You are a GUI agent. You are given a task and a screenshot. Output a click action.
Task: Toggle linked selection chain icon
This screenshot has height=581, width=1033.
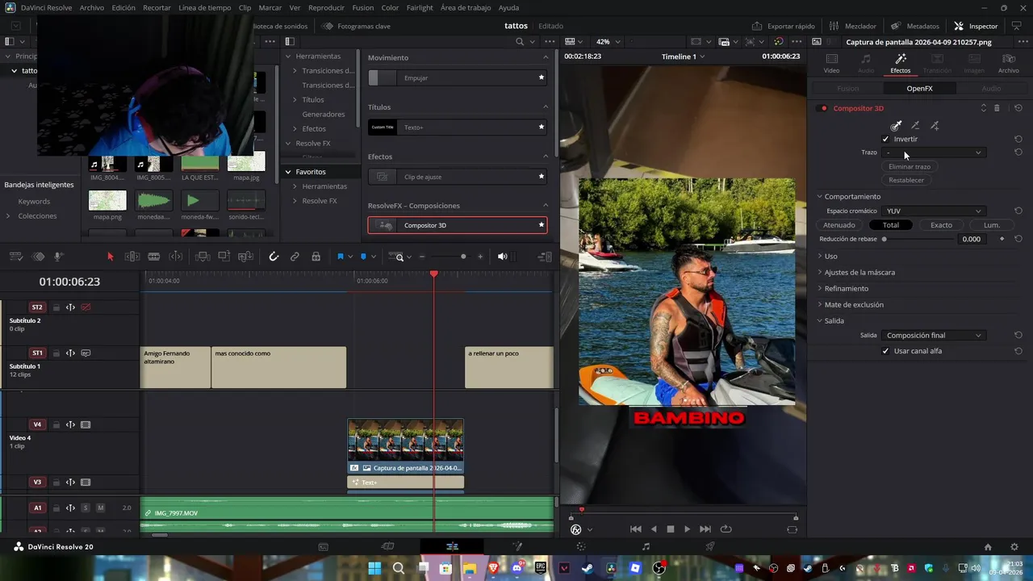click(295, 257)
